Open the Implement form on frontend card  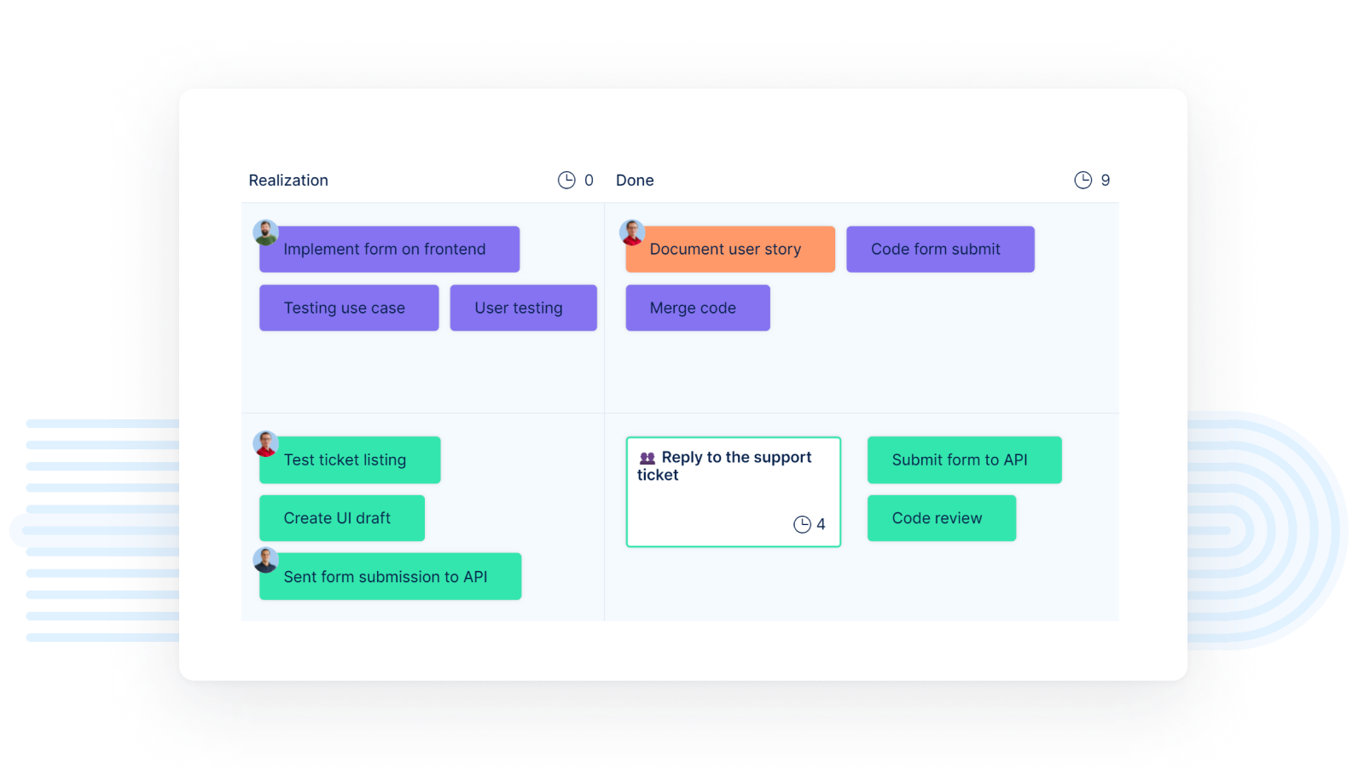click(389, 250)
